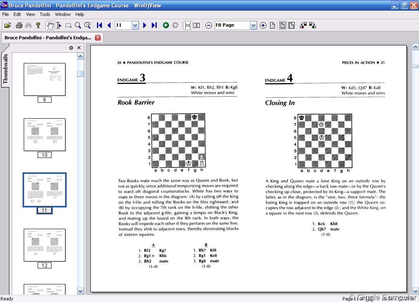Open the Fit Page zoom dropdown
419x302 pixels.
[x=253, y=25]
